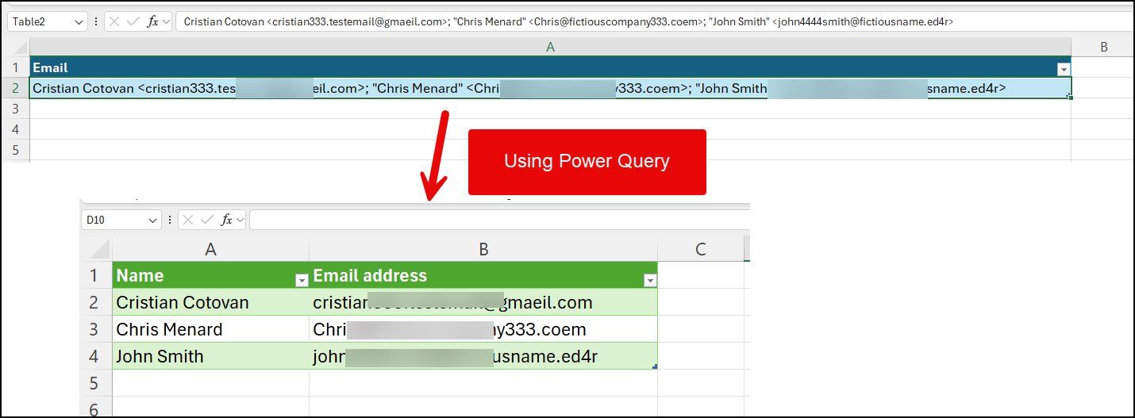The height and width of the screenshot is (418, 1135).
Task: Select column B header in the top sheet
Action: click(x=1103, y=48)
